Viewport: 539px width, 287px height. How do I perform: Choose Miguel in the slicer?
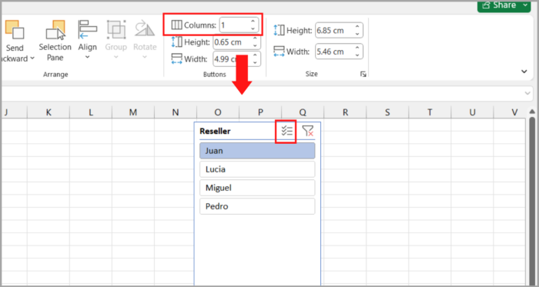click(x=257, y=188)
